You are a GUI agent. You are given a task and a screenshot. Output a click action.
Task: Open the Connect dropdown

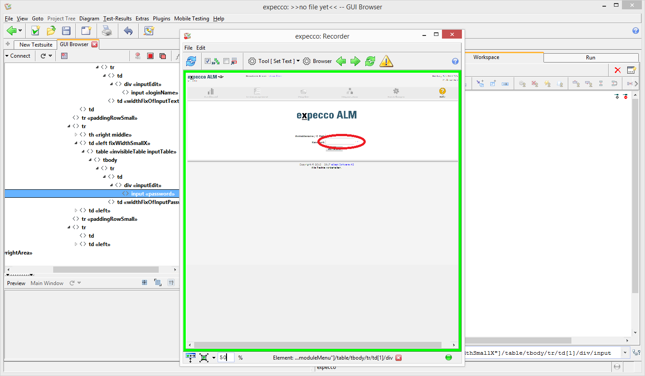tap(18, 56)
